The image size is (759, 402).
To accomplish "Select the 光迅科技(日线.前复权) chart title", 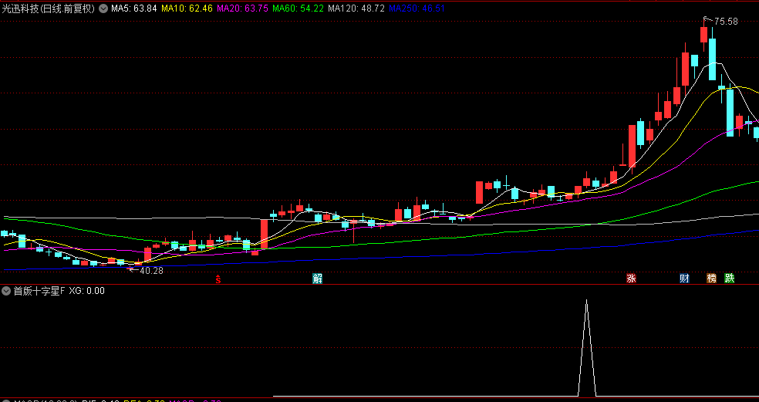I will tap(49, 8).
